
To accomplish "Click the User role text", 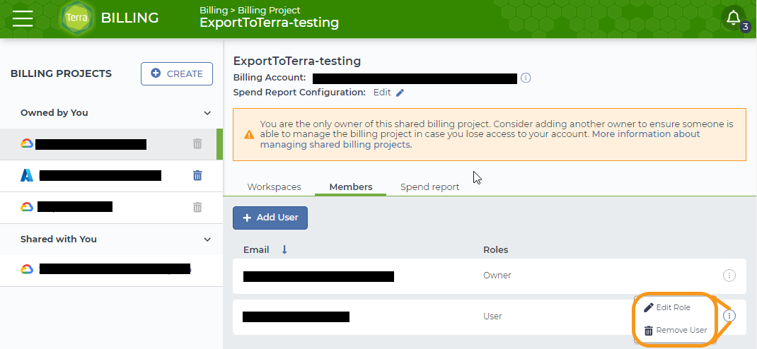I will click(x=492, y=317).
